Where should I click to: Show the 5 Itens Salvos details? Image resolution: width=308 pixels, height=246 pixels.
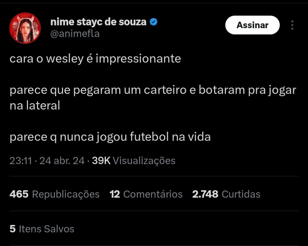pyautogui.click(x=42, y=229)
